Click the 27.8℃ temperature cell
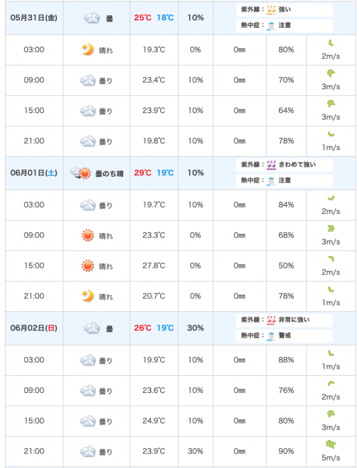This screenshot has height=468, width=359. (x=154, y=266)
